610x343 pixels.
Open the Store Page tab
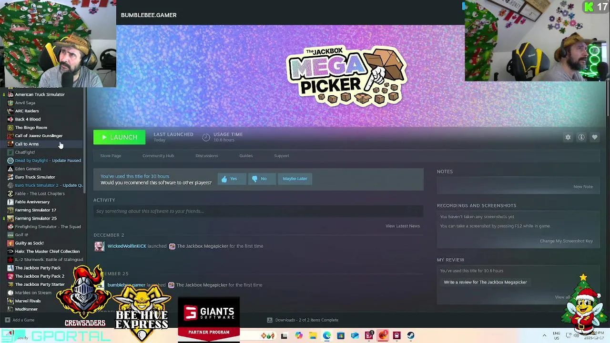click(x=111, y=156)
